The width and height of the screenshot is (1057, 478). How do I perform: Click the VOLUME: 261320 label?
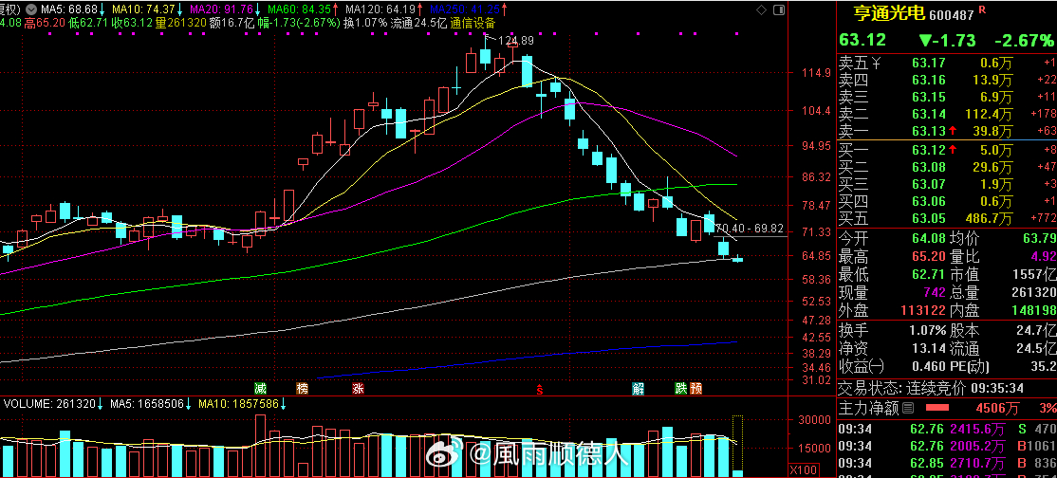tap(48, 404)
